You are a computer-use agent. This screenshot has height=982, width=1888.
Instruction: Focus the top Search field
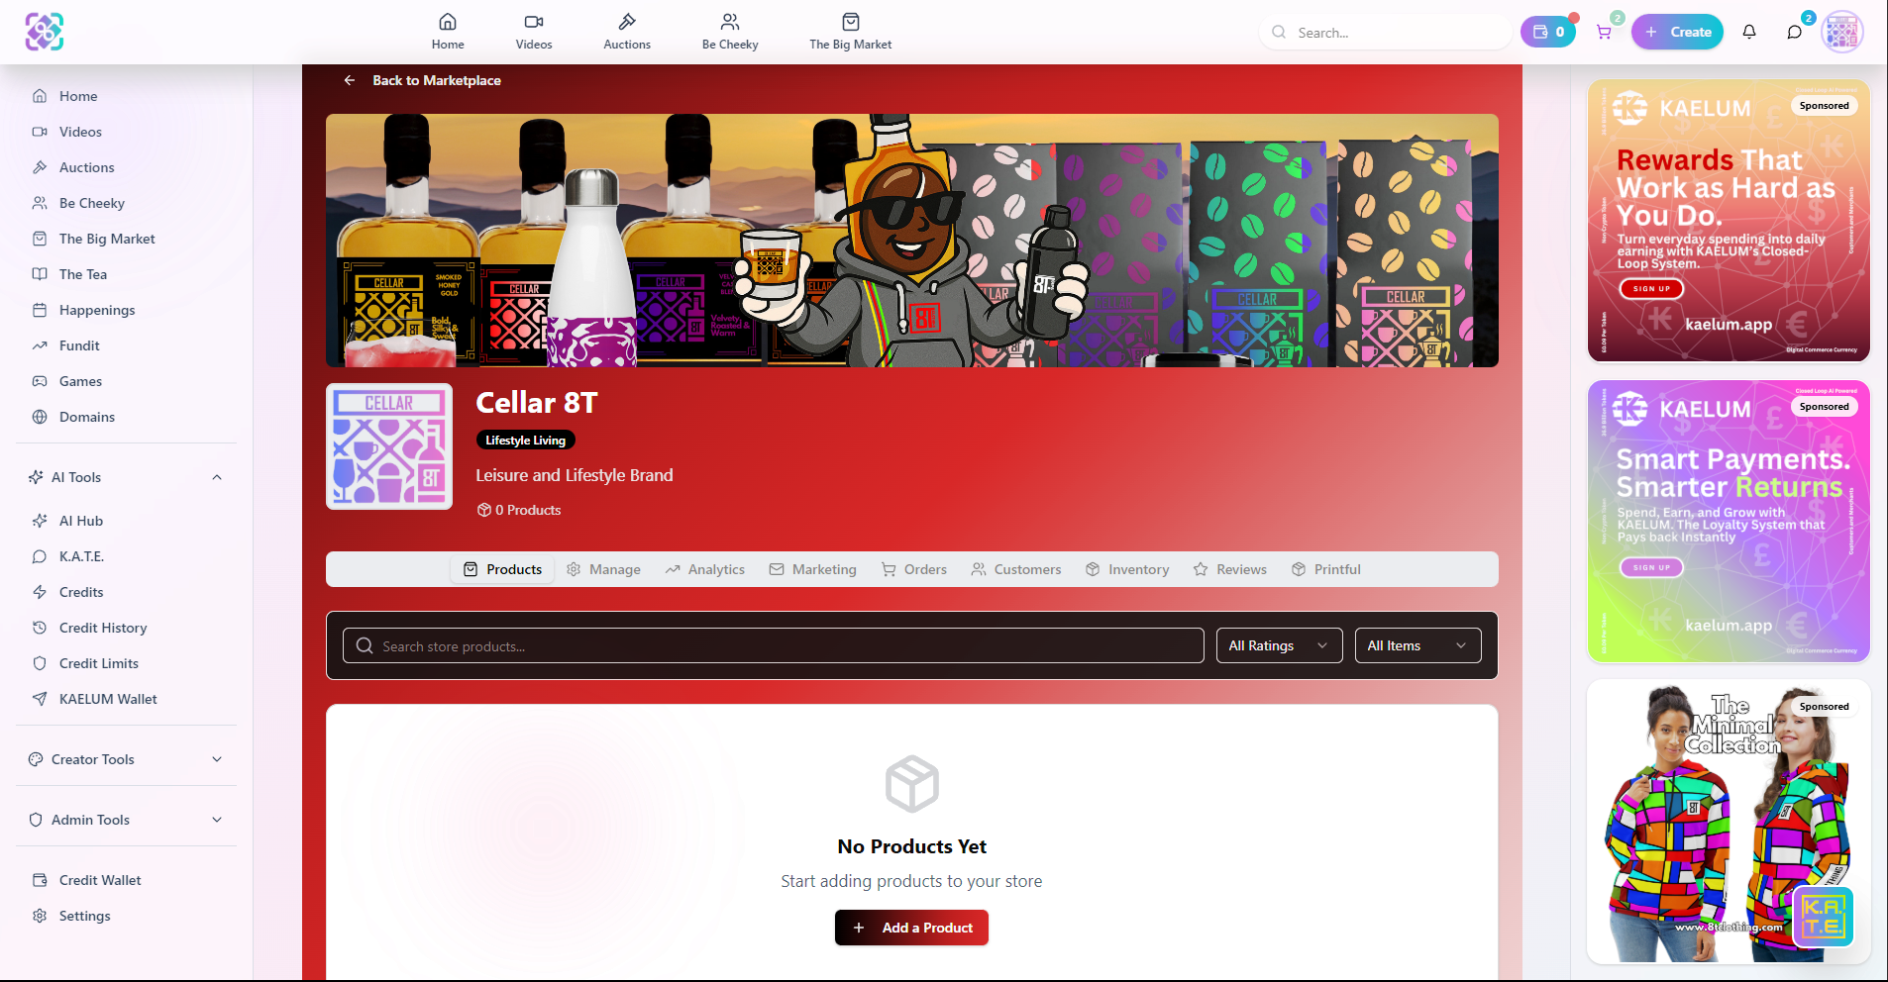click(1385, 32)
